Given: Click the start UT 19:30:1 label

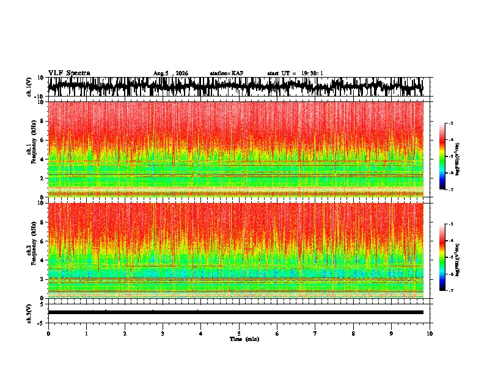Looking at the screenshot, I should point(295,73).
